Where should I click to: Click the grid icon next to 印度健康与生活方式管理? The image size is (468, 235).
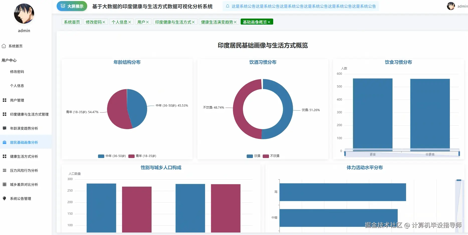click(x=5, y=114)
